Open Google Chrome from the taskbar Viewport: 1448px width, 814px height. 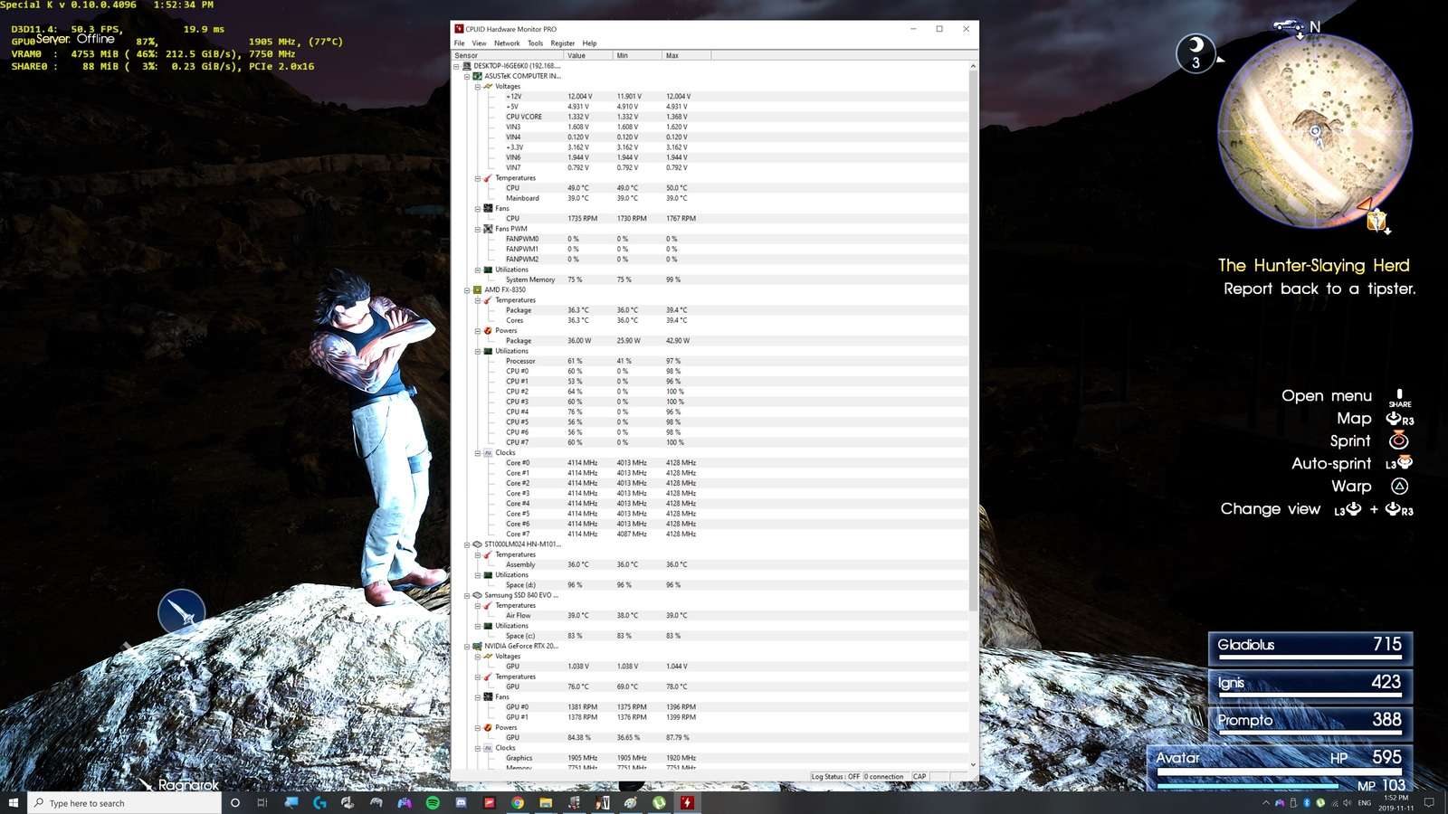tap(518, 802)
